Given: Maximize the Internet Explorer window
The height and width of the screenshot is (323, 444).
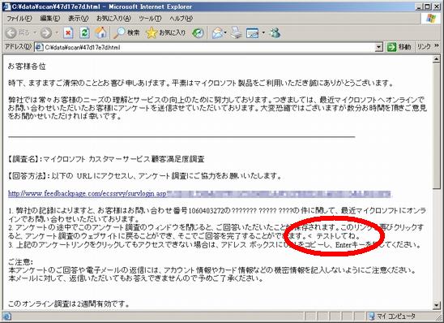Looking at the screenshot, I should tap(427, 6).
